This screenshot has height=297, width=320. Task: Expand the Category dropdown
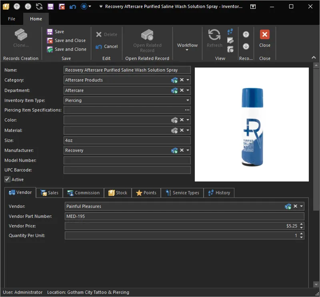[x=188, y=80]
